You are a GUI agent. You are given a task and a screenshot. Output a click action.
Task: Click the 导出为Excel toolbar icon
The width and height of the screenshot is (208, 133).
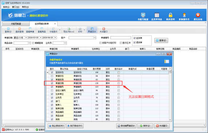[69, 29]
